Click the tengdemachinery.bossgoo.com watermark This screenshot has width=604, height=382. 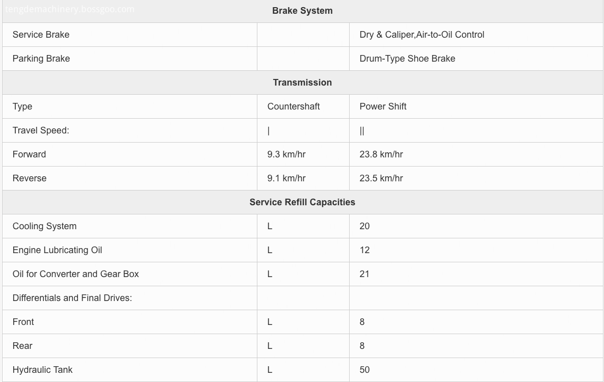[x=70, y=9]
